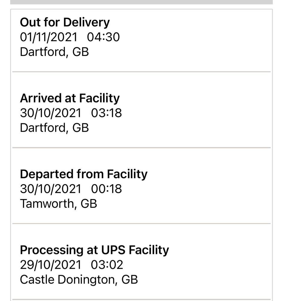Select the Processing at UPS Facility heading
This screenshot has height=301, width=283.
pyautogui.click(x=95, y=250)
